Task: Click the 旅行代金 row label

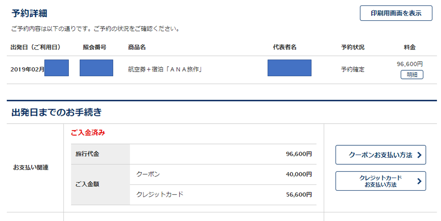Action: tap(87, 154)
